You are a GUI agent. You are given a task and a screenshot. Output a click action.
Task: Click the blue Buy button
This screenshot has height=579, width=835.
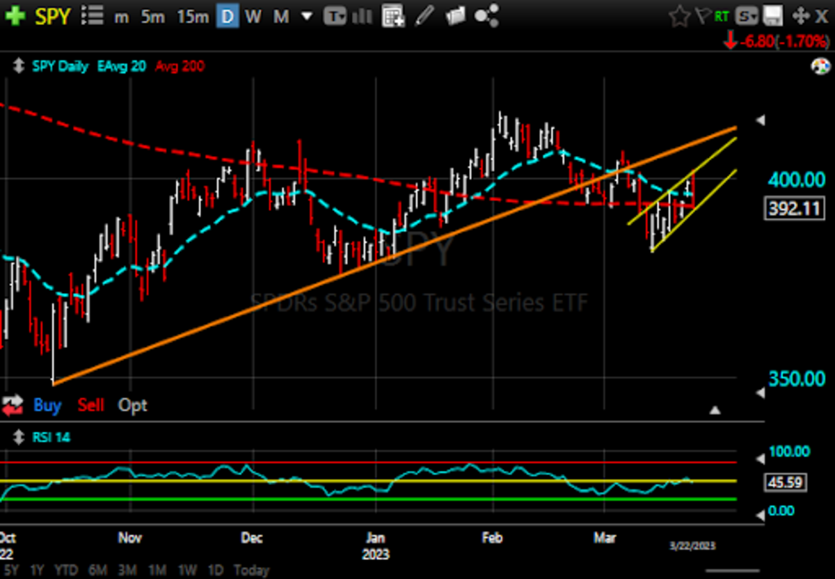coord(47,405)
